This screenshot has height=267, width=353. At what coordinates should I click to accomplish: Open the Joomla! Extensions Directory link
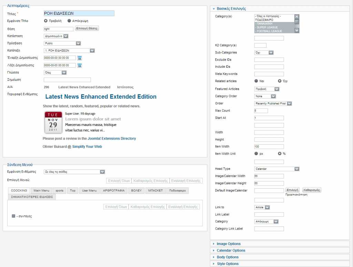pyautogui.click(x=112, y=138)
